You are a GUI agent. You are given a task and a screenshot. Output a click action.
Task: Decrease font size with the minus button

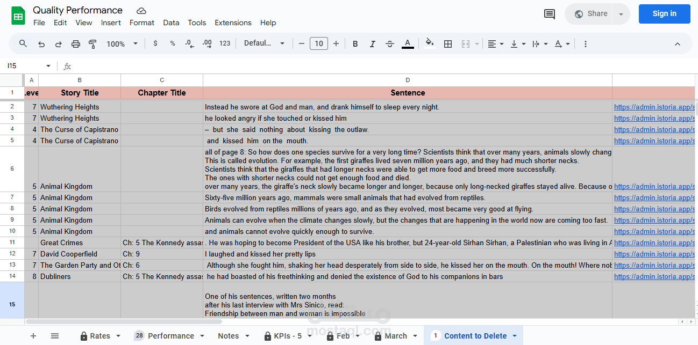(x=302, y=44)
